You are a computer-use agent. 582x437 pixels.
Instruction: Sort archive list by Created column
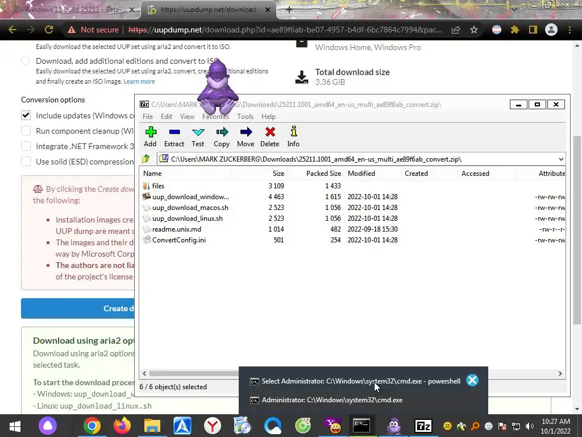(x=430, y=174)
